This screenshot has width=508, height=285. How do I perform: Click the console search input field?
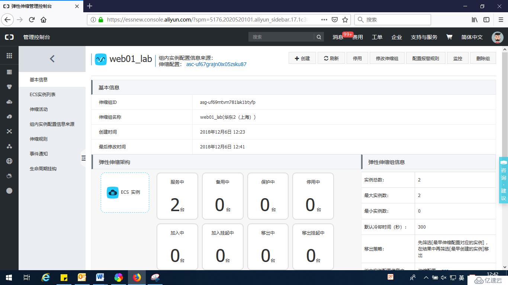[x=281, y=37]
